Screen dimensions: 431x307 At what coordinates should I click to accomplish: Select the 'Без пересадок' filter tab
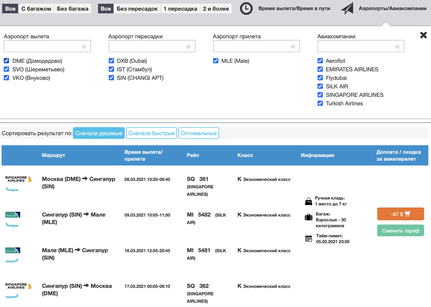pos(137,9)
